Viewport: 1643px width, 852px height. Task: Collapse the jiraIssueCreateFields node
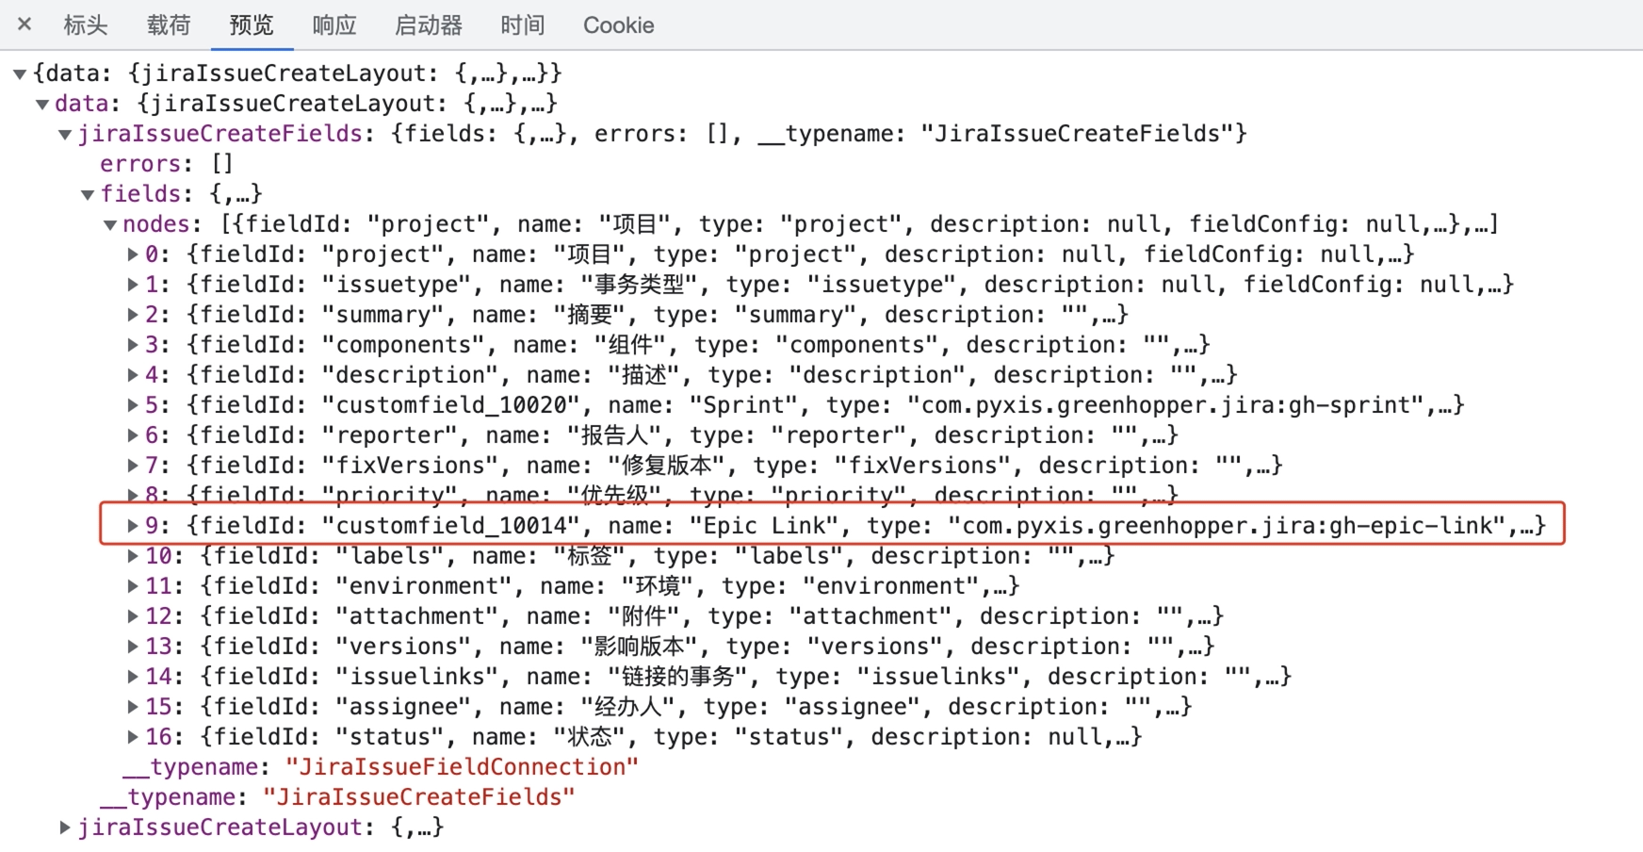(65, 134)
